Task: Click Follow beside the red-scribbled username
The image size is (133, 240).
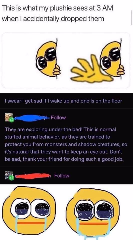Action: (62, 175)
